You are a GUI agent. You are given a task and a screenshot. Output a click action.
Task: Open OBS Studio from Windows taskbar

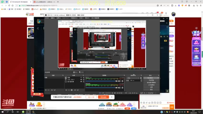click(28, 112)
